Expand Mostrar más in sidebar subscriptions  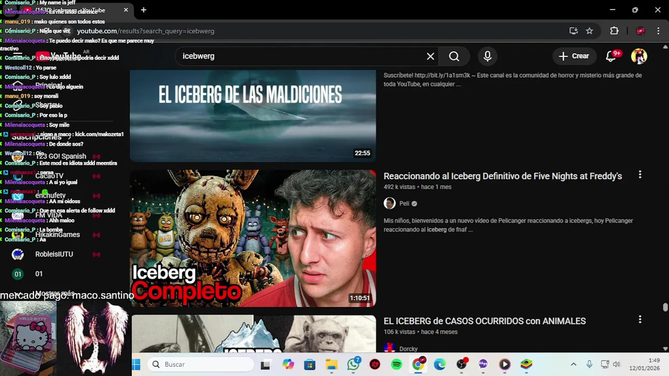pyautogui.click(x=54, y=292)
